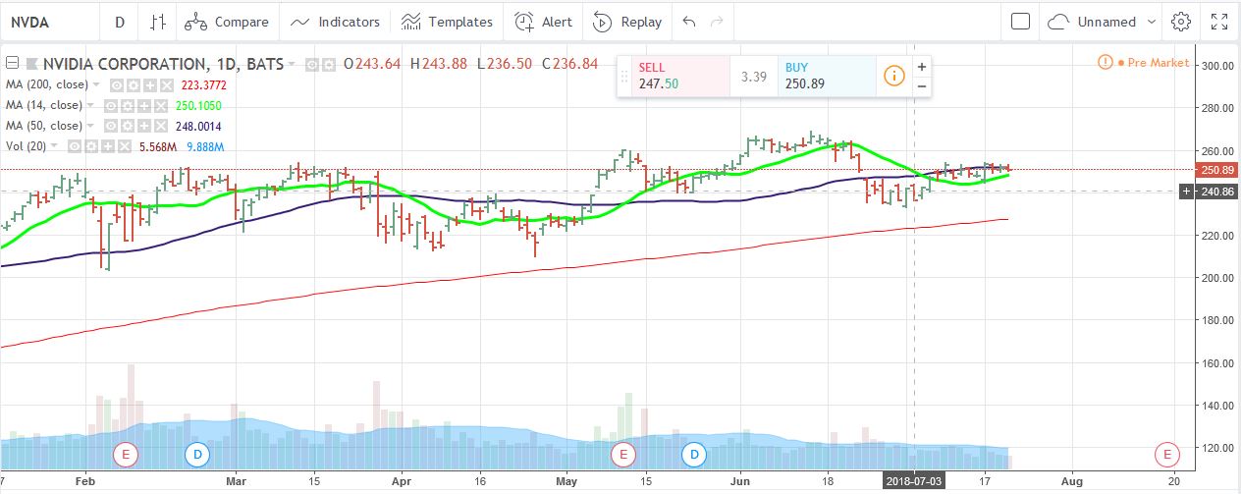Start bar Replay mode

click(x=627, y=22)
